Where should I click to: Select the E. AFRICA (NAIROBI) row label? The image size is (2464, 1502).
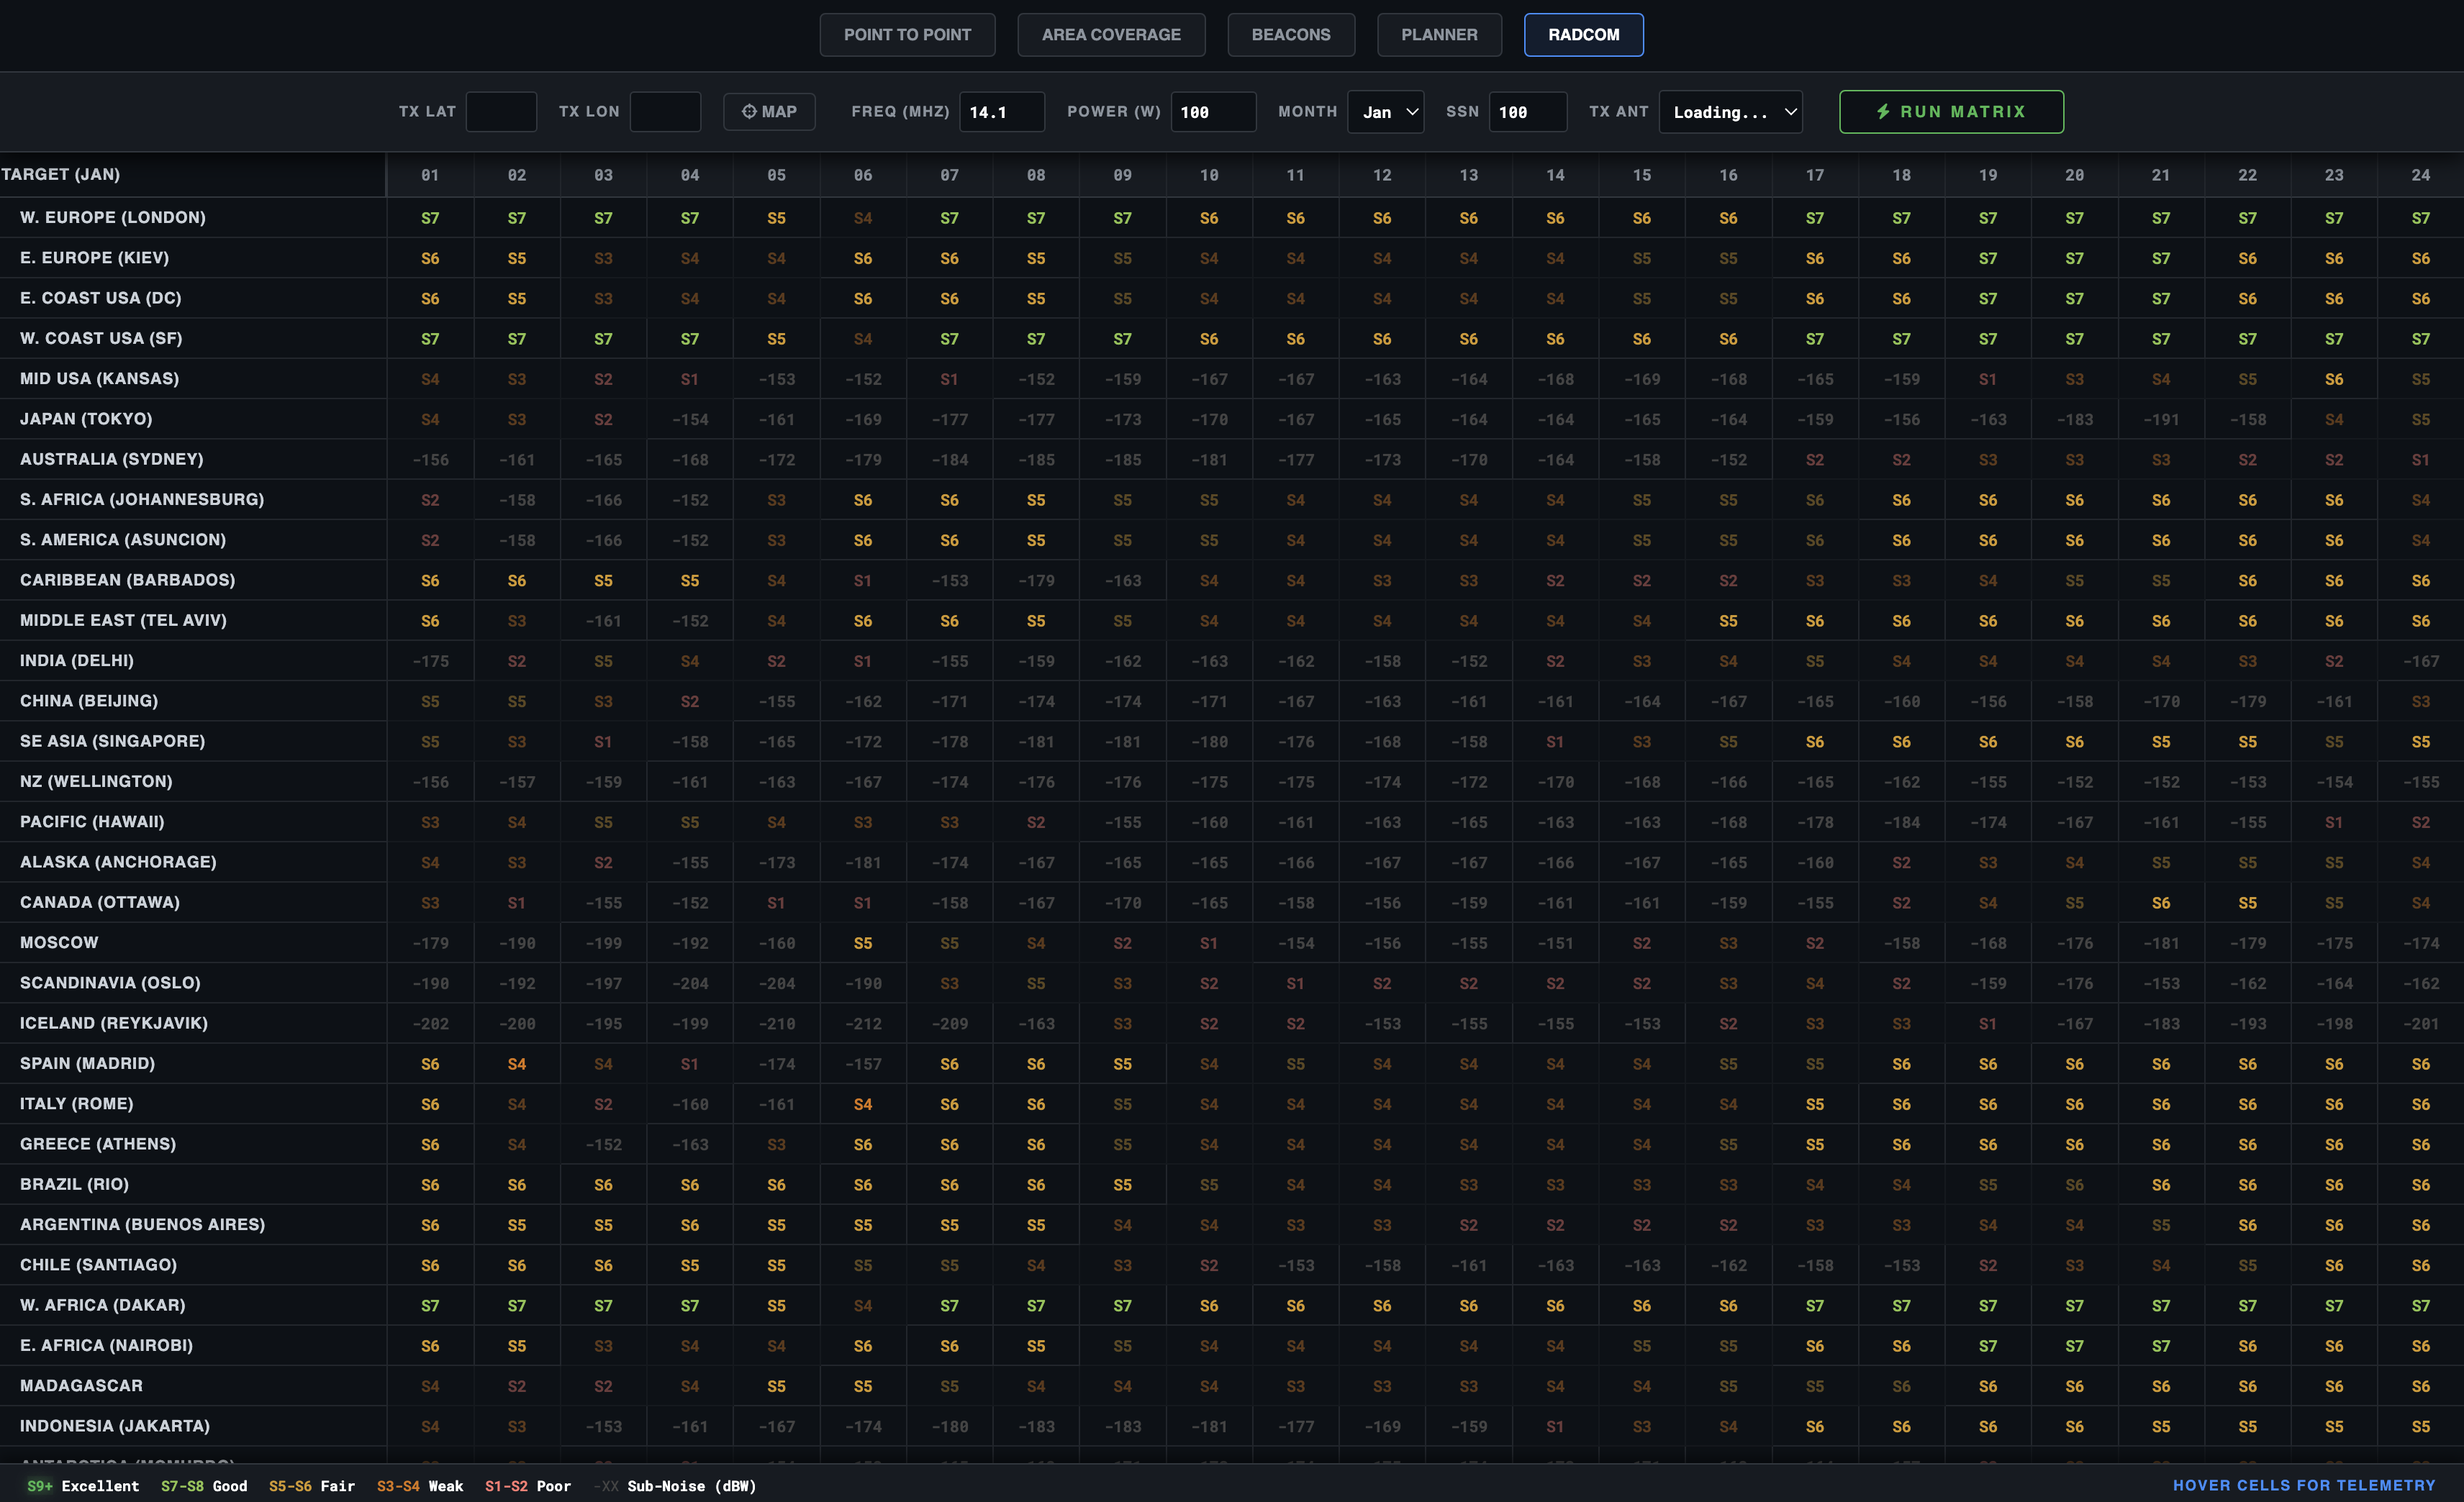coord(106,1345)
